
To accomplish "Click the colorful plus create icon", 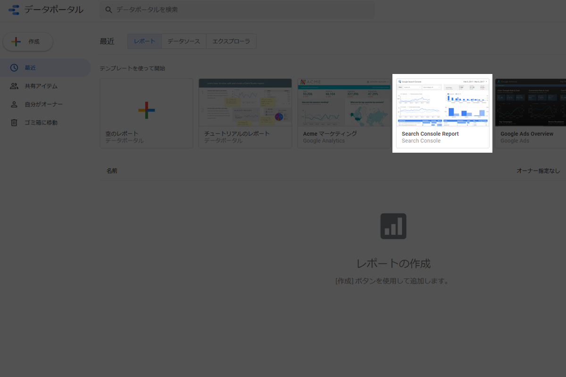I will coord(16,41).
